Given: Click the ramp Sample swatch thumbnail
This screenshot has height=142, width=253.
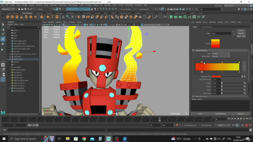Looking at the screenshot, I should 215,43.
